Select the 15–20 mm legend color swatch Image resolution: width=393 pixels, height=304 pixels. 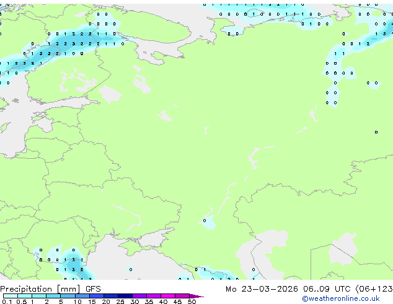[97, 296]
